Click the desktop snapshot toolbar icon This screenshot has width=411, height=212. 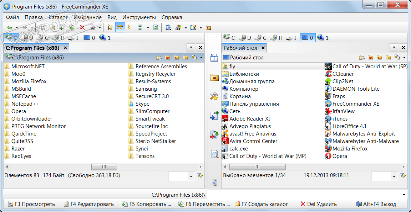(168, 27)
